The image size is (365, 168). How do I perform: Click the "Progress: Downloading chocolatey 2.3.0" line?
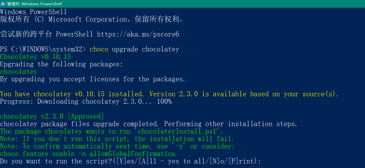pyautogui.click(x=86, y=102)
